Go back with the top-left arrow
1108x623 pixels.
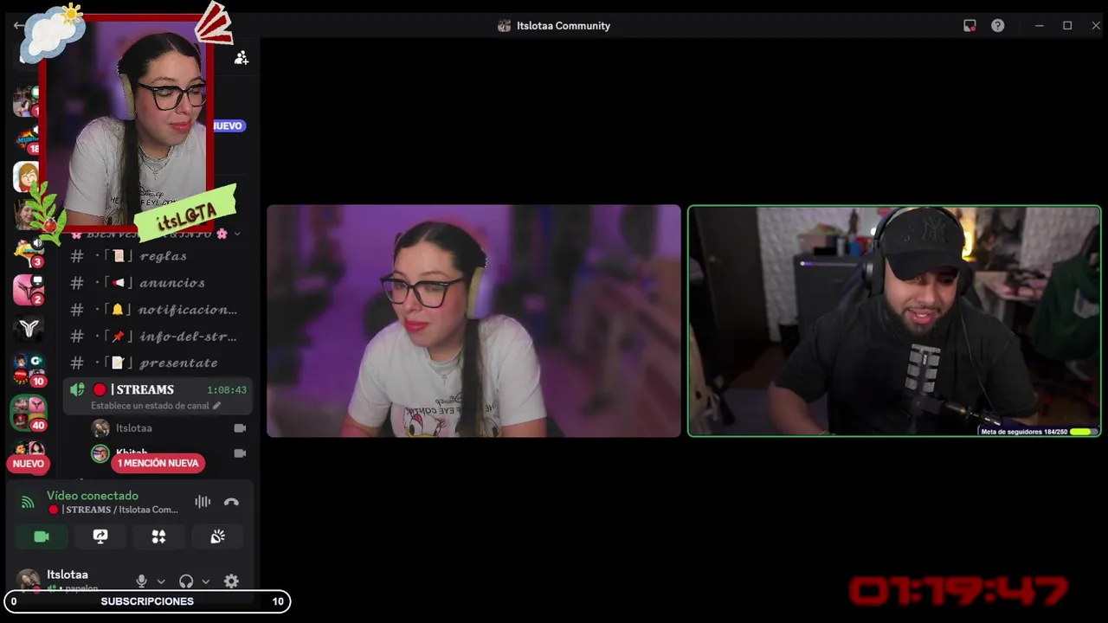point(18,25)
